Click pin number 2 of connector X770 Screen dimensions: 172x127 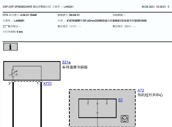[10, 84]
